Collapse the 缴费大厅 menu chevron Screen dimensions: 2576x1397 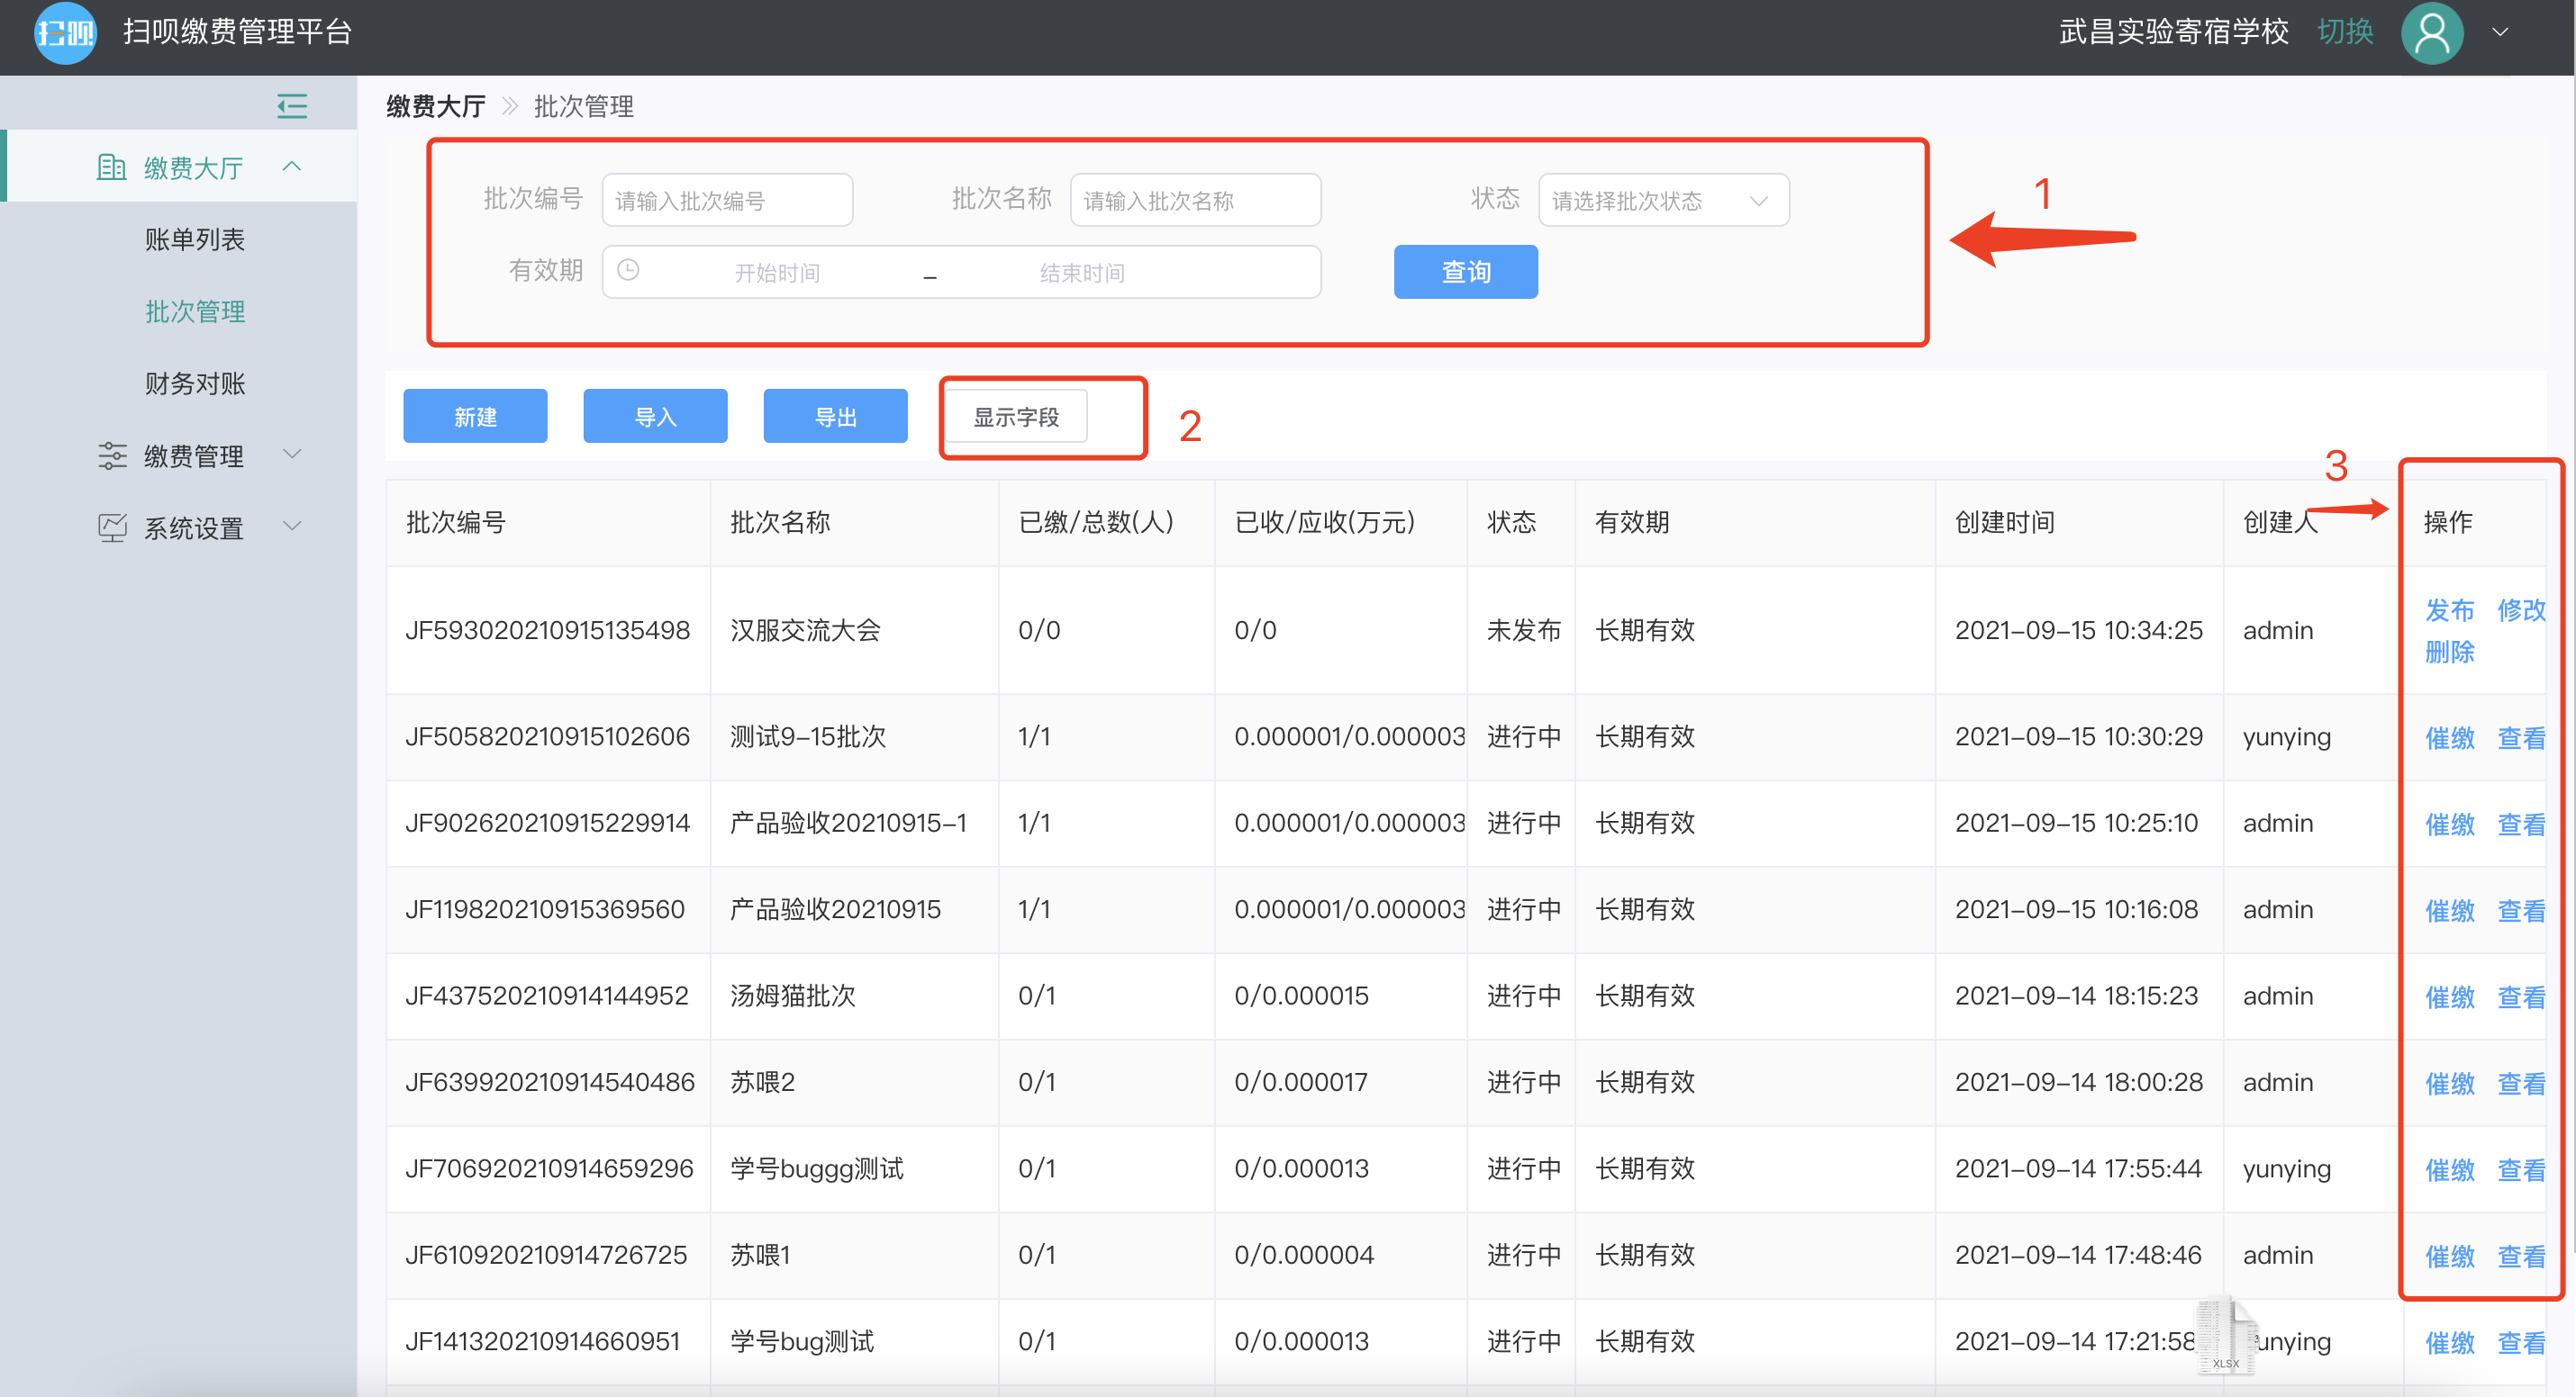[292, 166]
